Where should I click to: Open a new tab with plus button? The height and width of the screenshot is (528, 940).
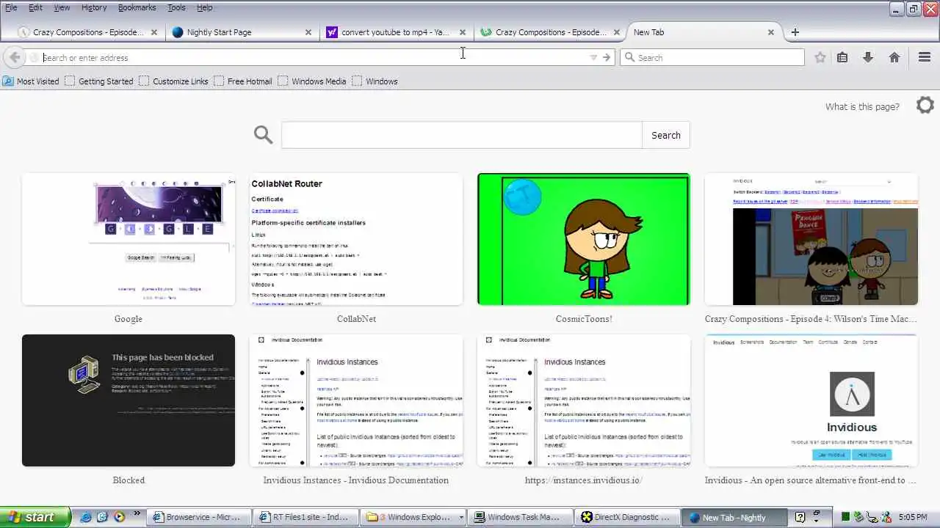coord(795,32)
